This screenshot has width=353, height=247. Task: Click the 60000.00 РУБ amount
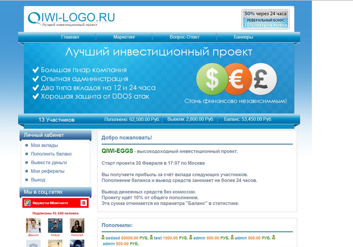(134, 238)
